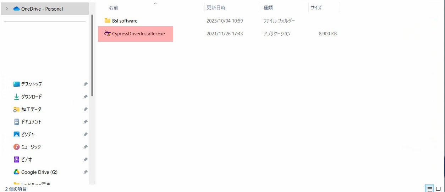Sort files by the 名前 column header

point(114,7)
